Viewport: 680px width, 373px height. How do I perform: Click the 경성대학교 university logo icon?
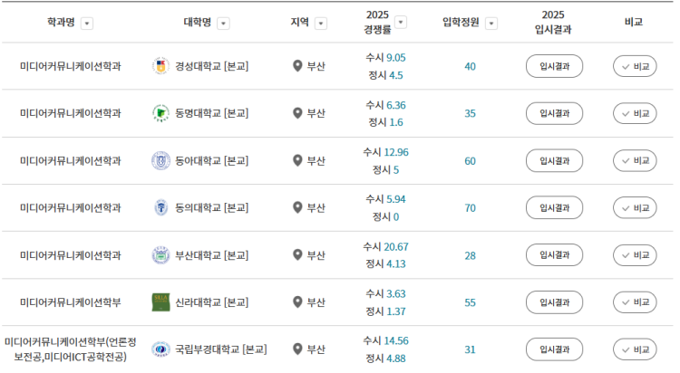[x=160, y=66]
